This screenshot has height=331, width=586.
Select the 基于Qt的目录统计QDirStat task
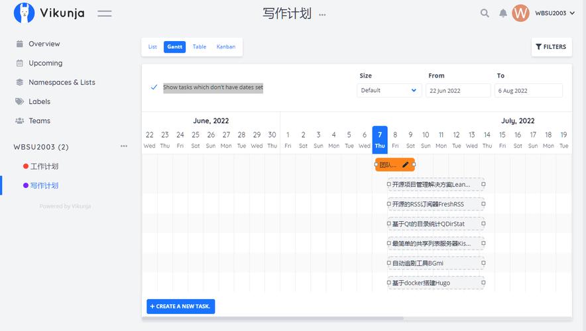click(x=436, y=224)
